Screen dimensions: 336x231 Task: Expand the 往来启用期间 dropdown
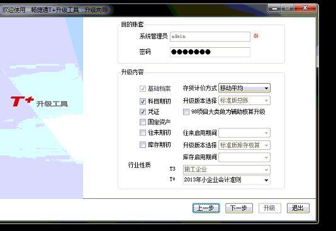click(x=244, y=133)
